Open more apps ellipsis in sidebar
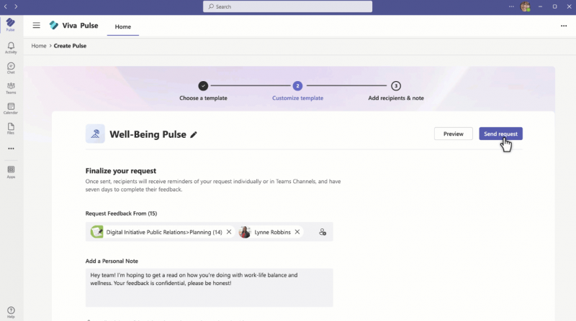The height and width of the screenshot is (321, 576). pos(11,149)
